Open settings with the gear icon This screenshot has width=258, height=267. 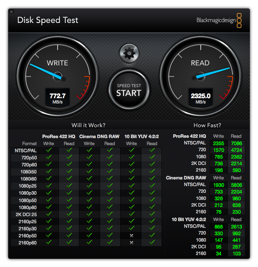(129, 53)
